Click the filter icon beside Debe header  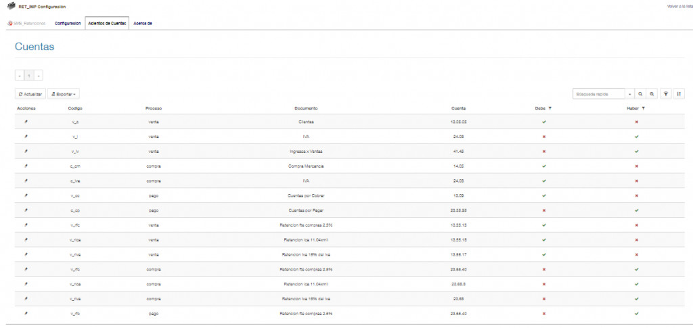click(550, 108)
